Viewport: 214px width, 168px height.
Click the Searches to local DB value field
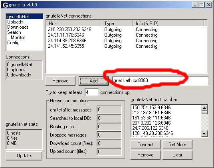click(x=109, y=118)
